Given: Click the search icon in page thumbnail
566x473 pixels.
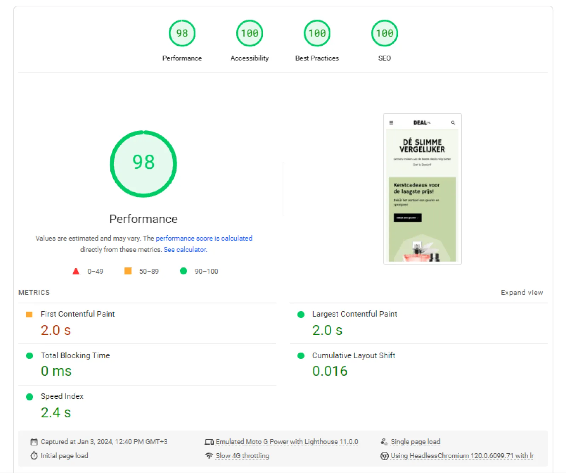Looking at the screenshot, I should pyautogui.click(x=453, y=123).
